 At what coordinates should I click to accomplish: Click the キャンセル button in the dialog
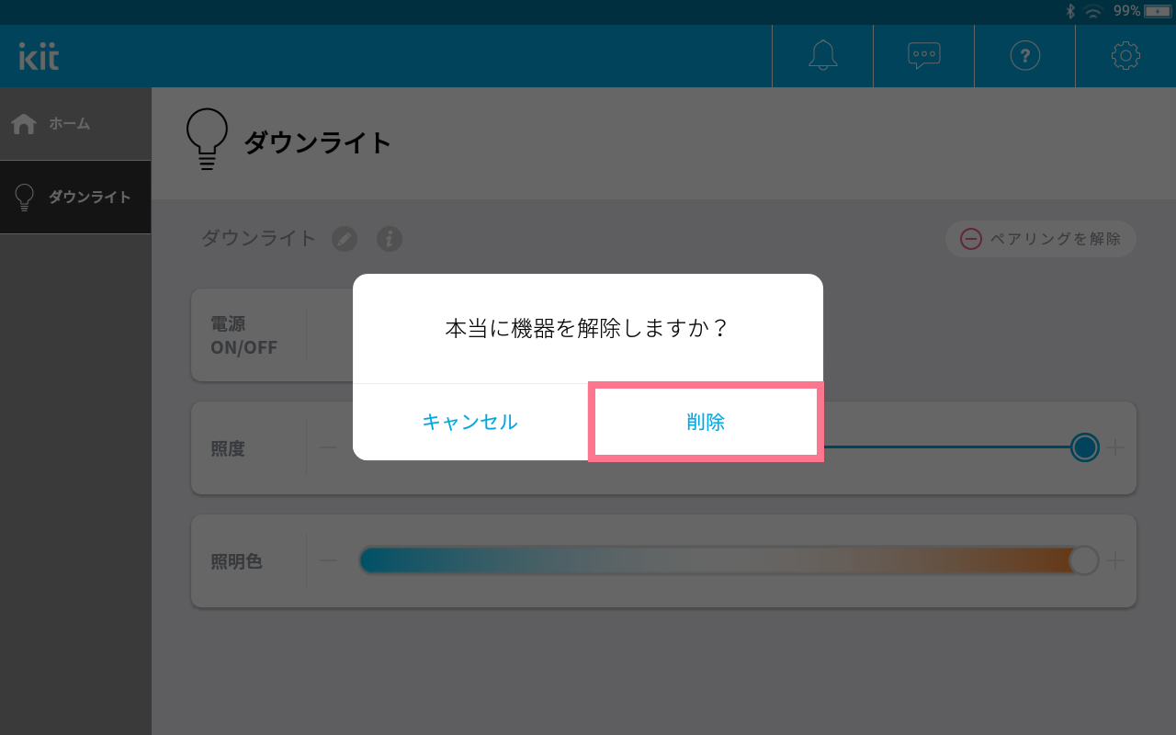pyautogui.click(x=470, y=422)
